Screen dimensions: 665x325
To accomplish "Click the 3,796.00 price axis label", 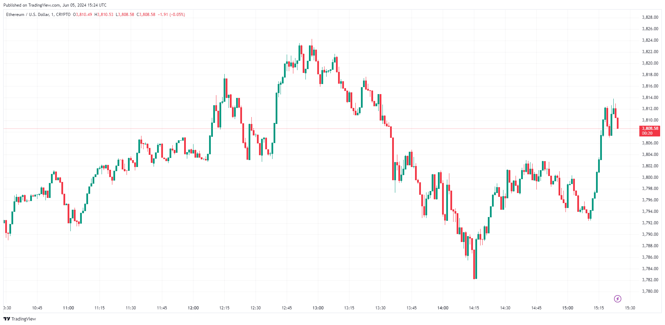I will (x=650, y=200).
